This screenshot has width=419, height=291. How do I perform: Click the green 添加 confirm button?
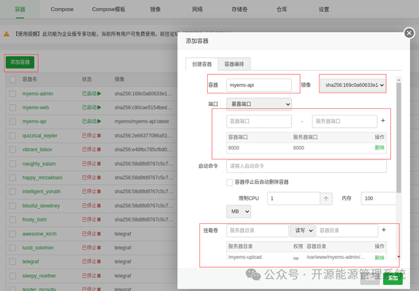point(393,278)
